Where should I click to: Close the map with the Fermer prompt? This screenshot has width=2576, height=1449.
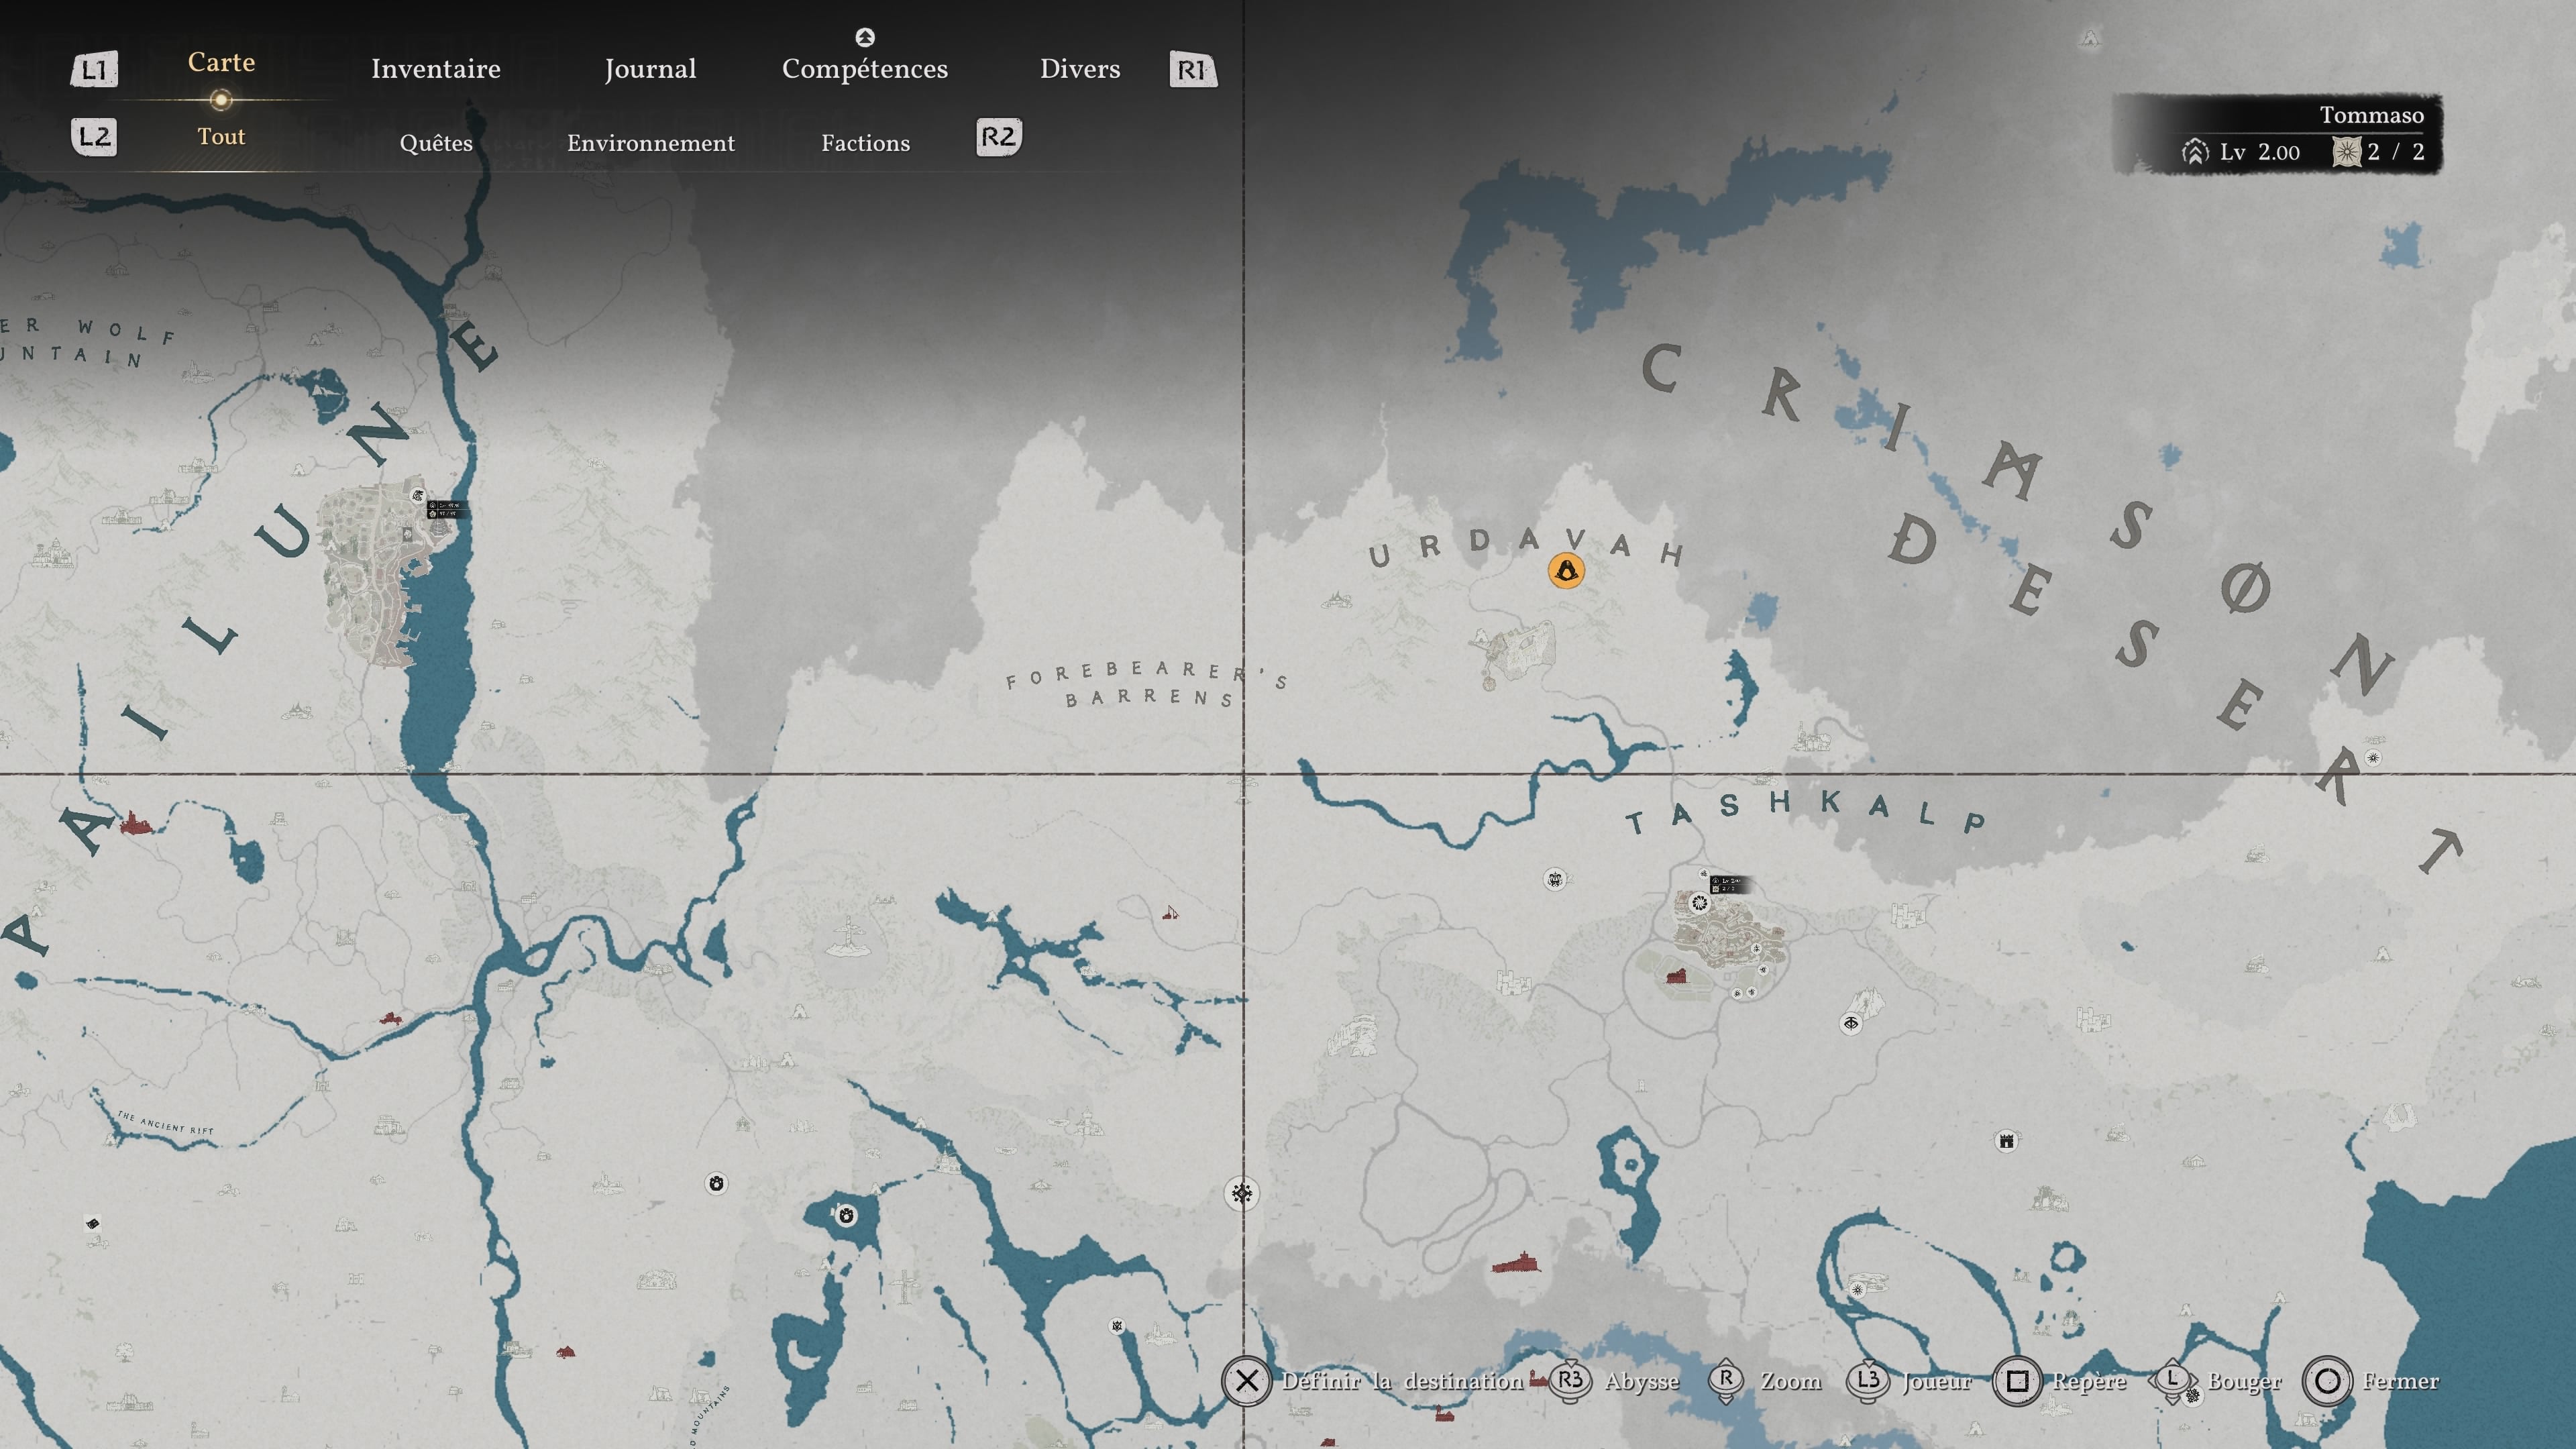2400,1381
